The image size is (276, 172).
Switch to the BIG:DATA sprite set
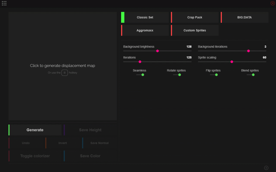coord(244,17)
